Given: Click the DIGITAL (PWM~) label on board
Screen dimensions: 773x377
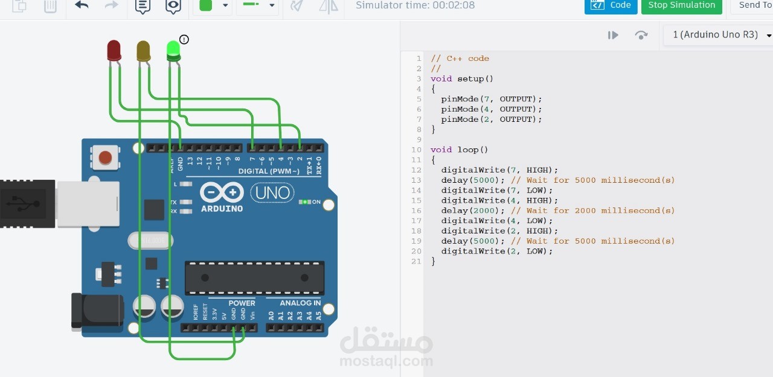Looking at the screenshot, I should 269,171.
